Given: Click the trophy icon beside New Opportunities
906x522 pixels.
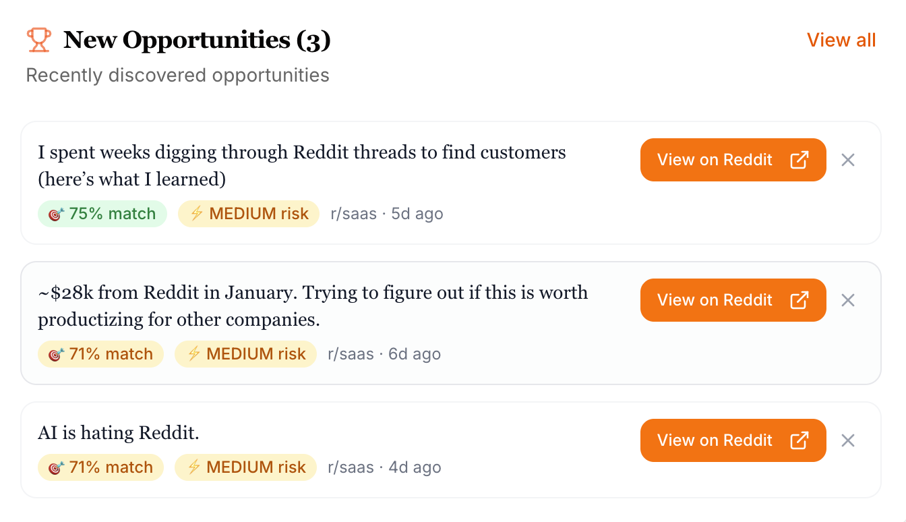Looking at the screenshot, I should 38,40.
